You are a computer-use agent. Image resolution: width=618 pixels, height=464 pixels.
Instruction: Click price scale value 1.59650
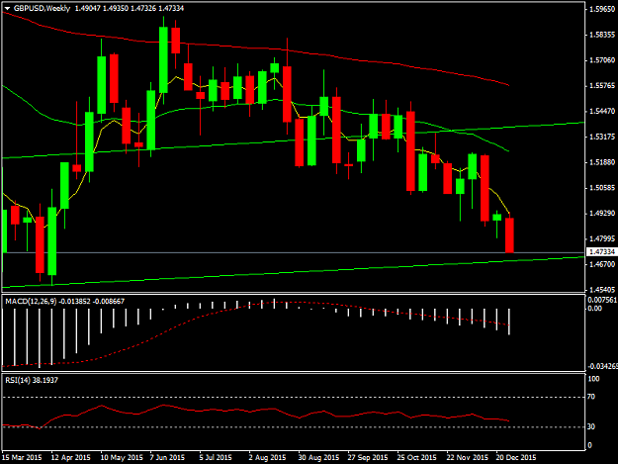coord(602,9)
